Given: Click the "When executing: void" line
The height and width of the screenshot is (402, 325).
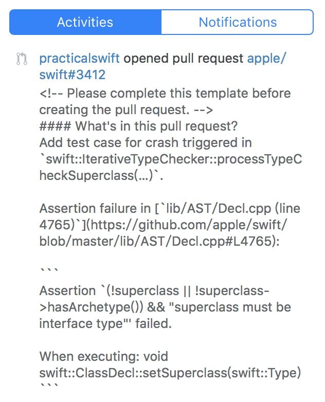Looking at the screenshot, I should (103, 356).
